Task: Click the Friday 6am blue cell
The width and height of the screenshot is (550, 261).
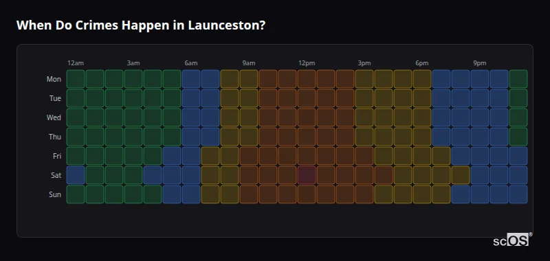Action: coord(191,156)
